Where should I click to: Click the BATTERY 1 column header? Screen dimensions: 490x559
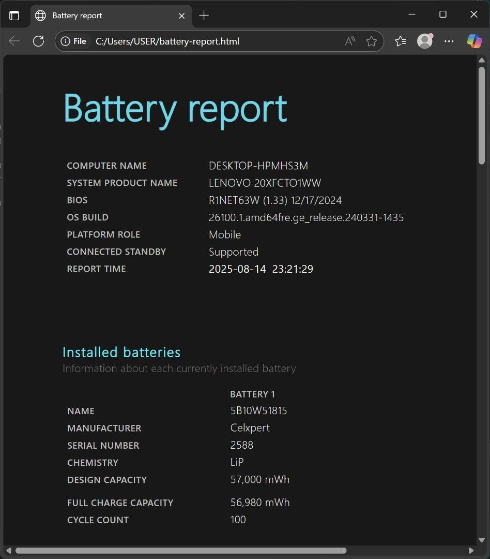[252, 394]
